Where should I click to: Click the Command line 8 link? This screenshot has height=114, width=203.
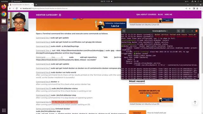(x=43, y=73)
